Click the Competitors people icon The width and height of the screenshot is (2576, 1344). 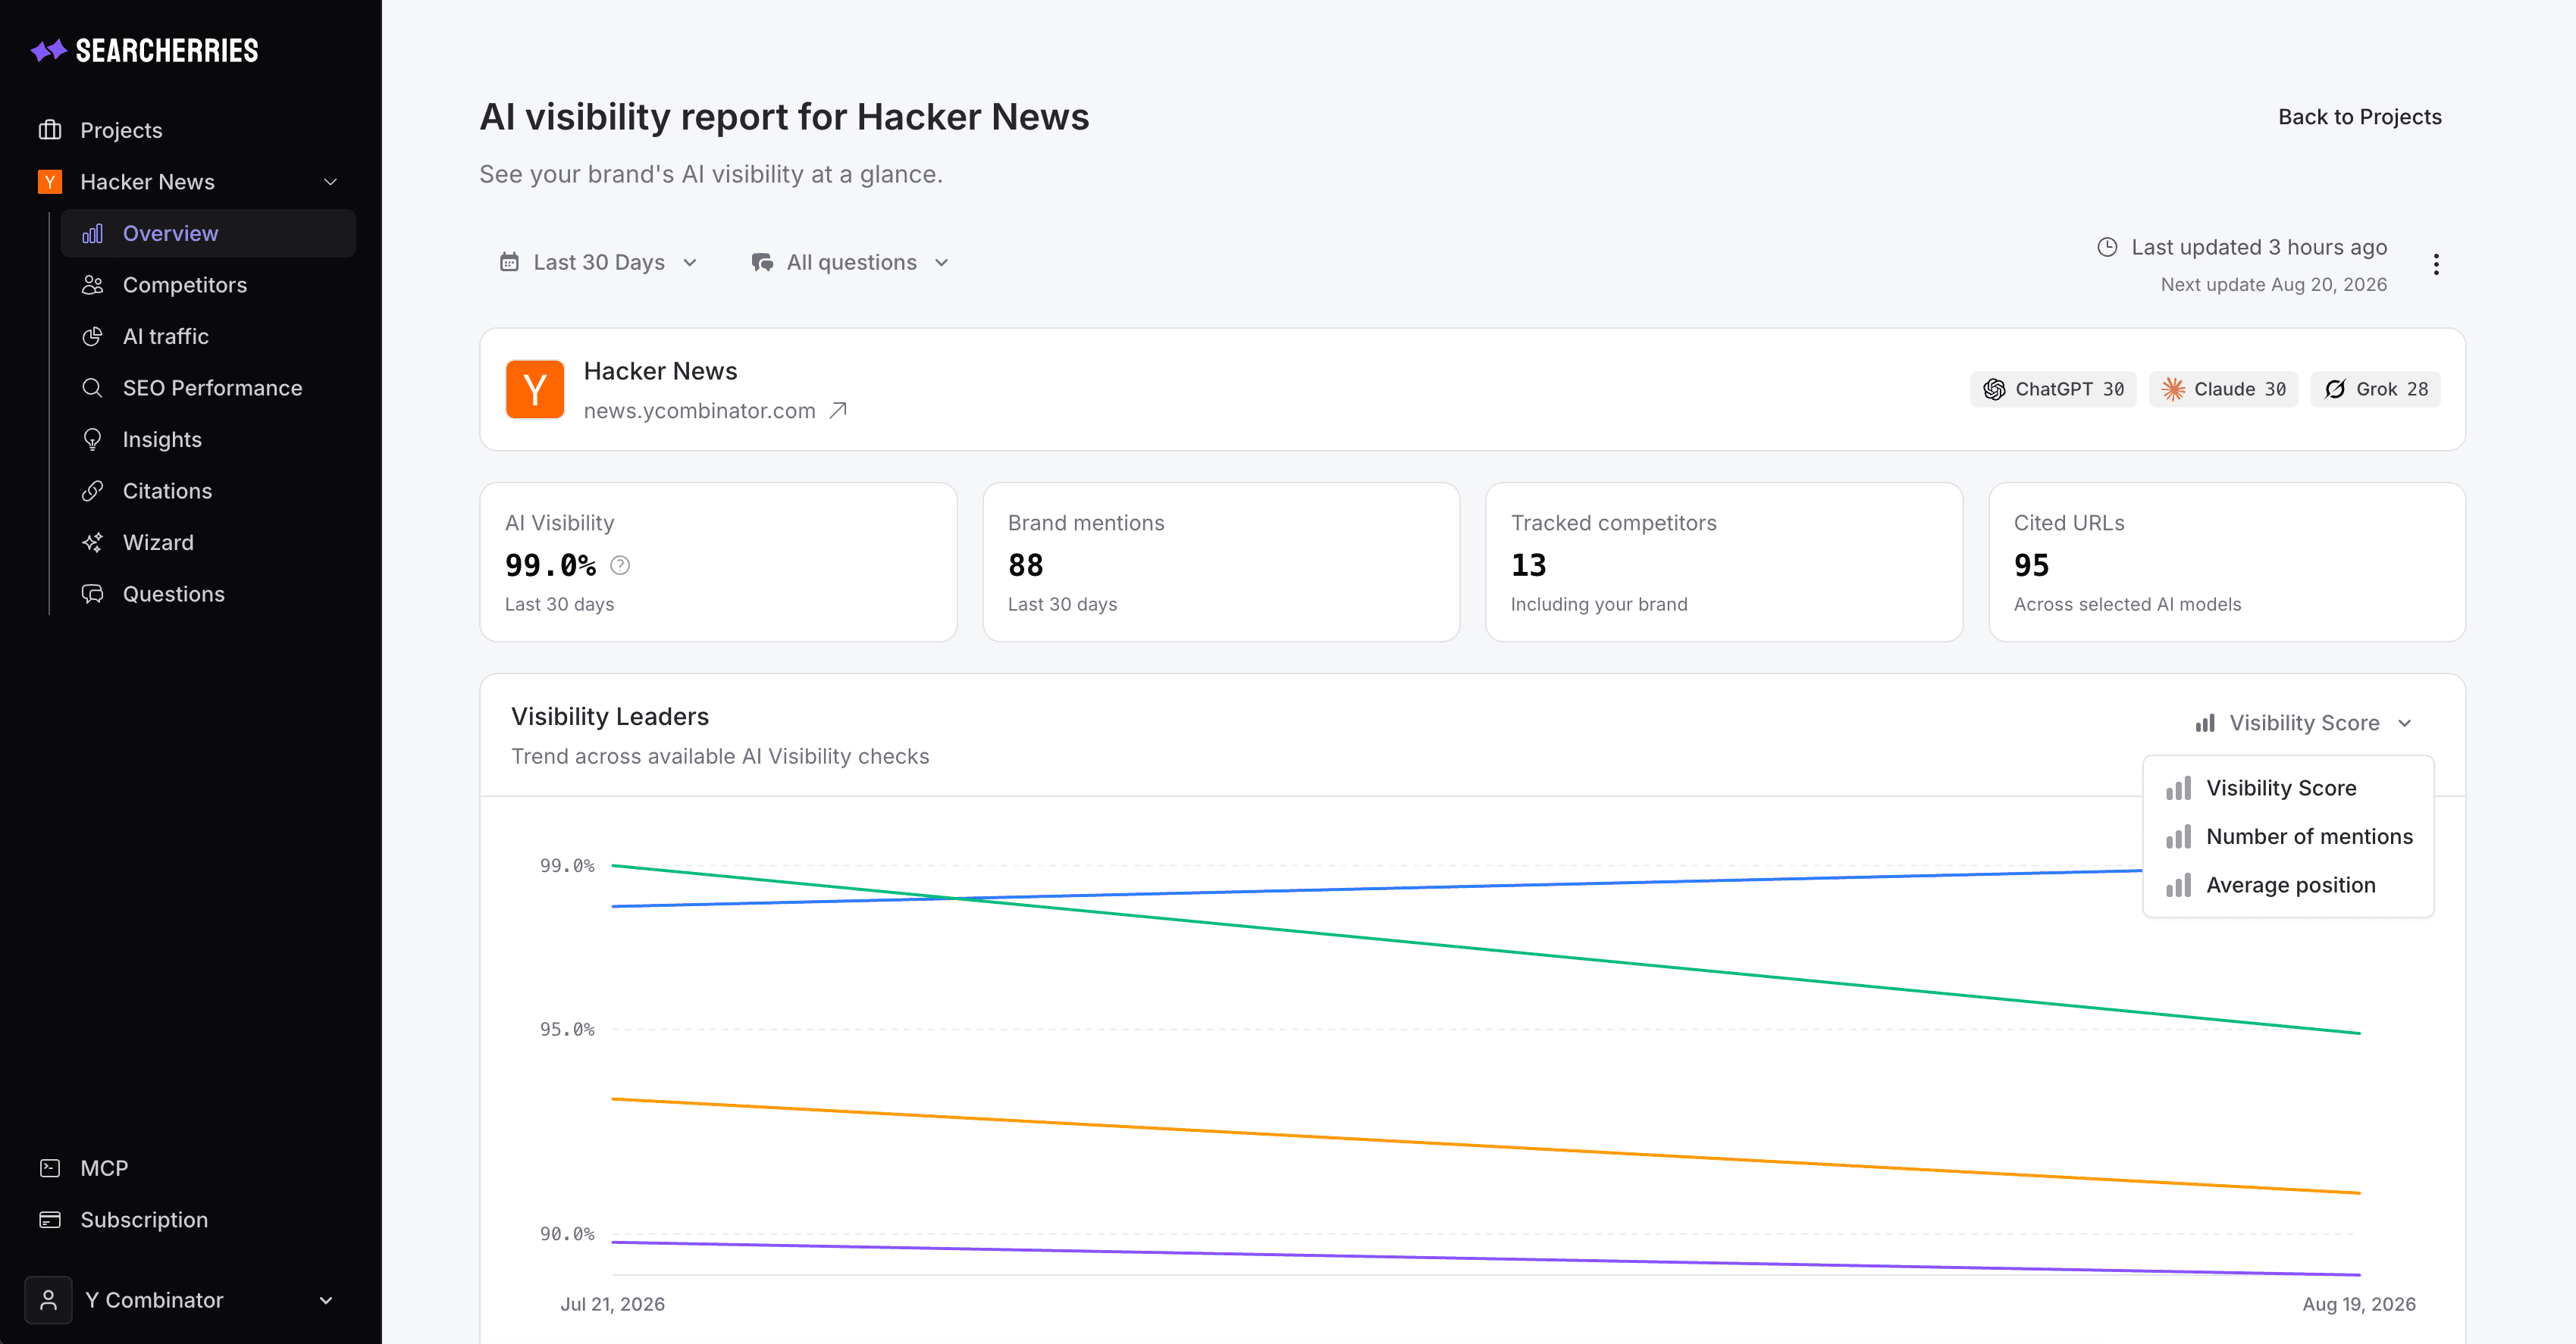click(x=92, y=285)
